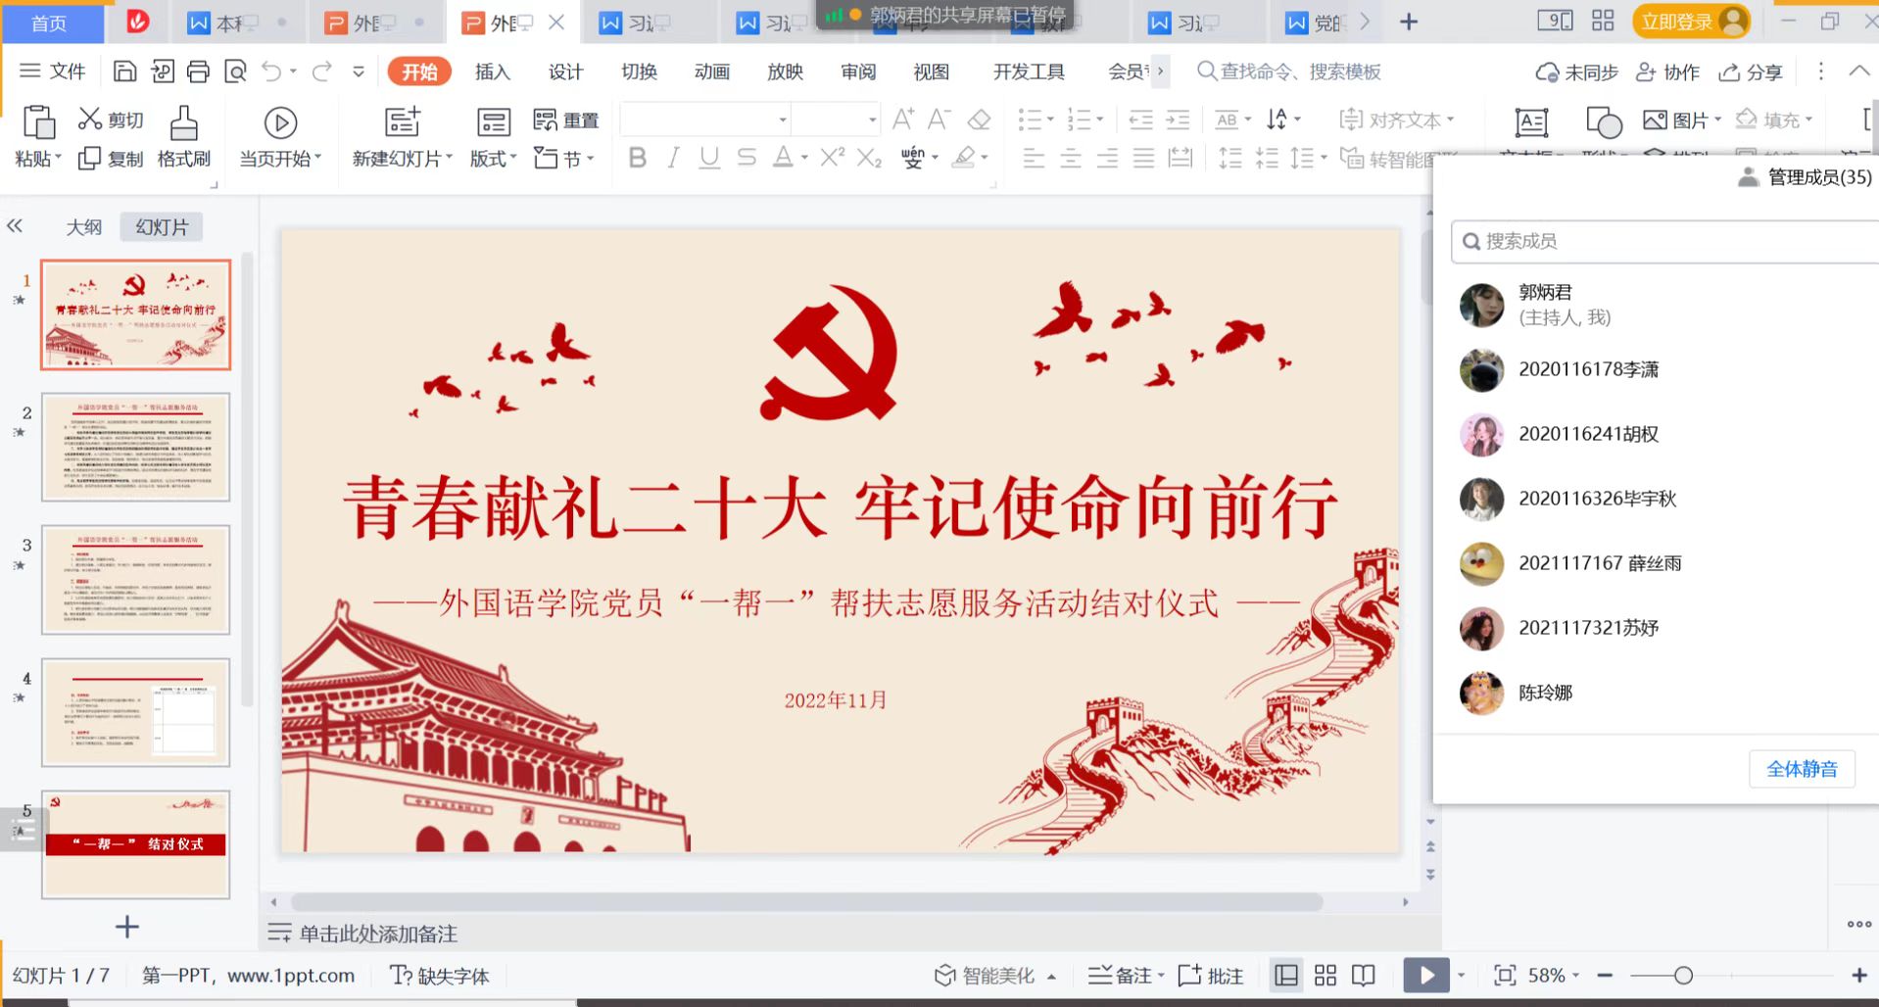
Task: Expand bullet list dropdown
Action: [1050, 120]
